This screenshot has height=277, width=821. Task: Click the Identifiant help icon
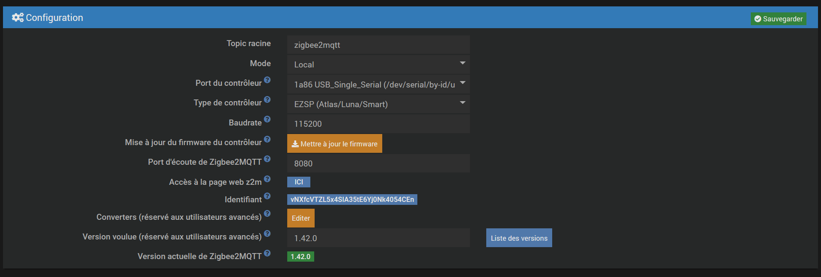[267, 196]
